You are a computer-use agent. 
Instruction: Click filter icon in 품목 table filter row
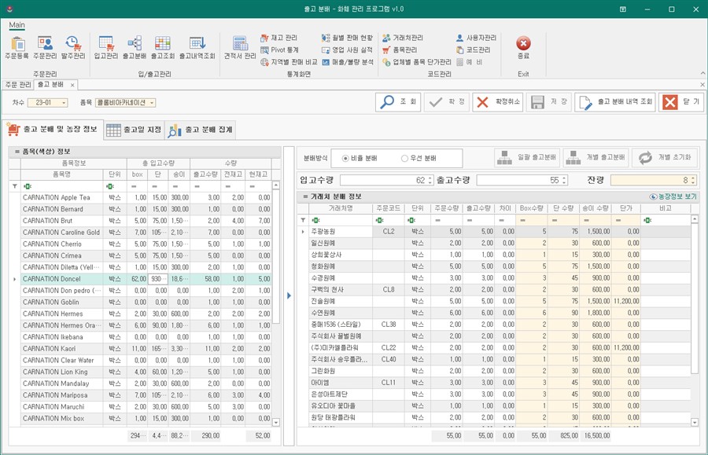[x=14, y=186]
